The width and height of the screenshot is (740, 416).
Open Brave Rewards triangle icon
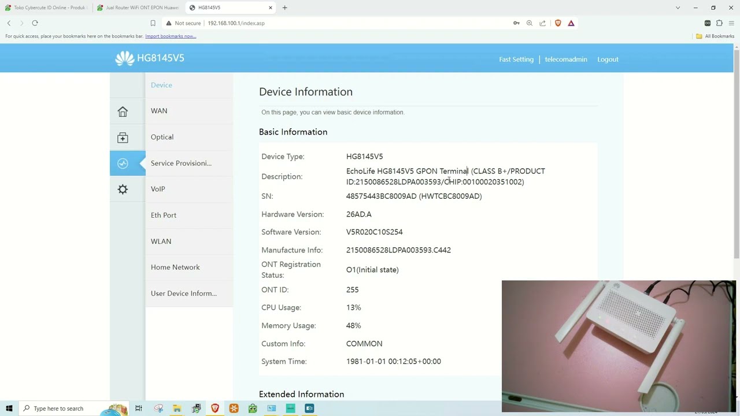(x=571, y=23)
